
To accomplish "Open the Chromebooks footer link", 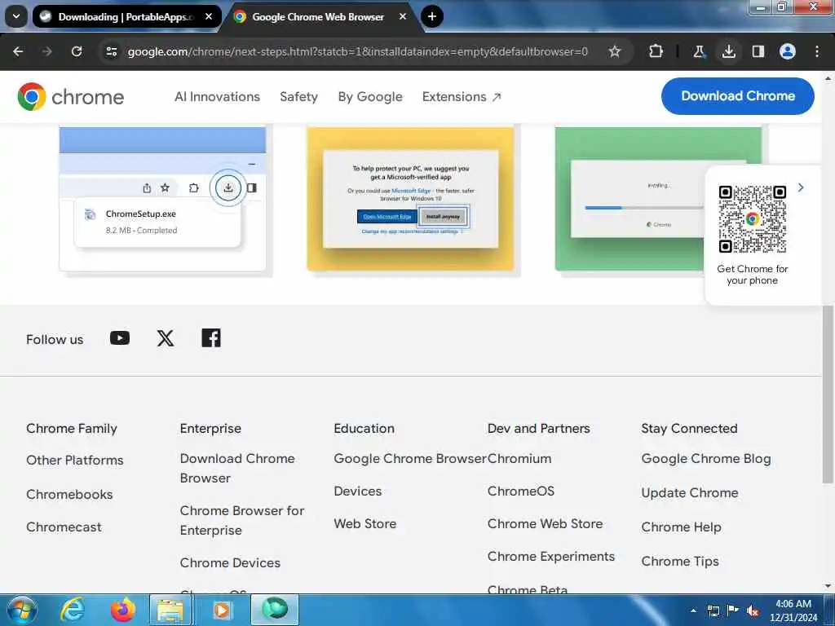I will coord(69,494).
